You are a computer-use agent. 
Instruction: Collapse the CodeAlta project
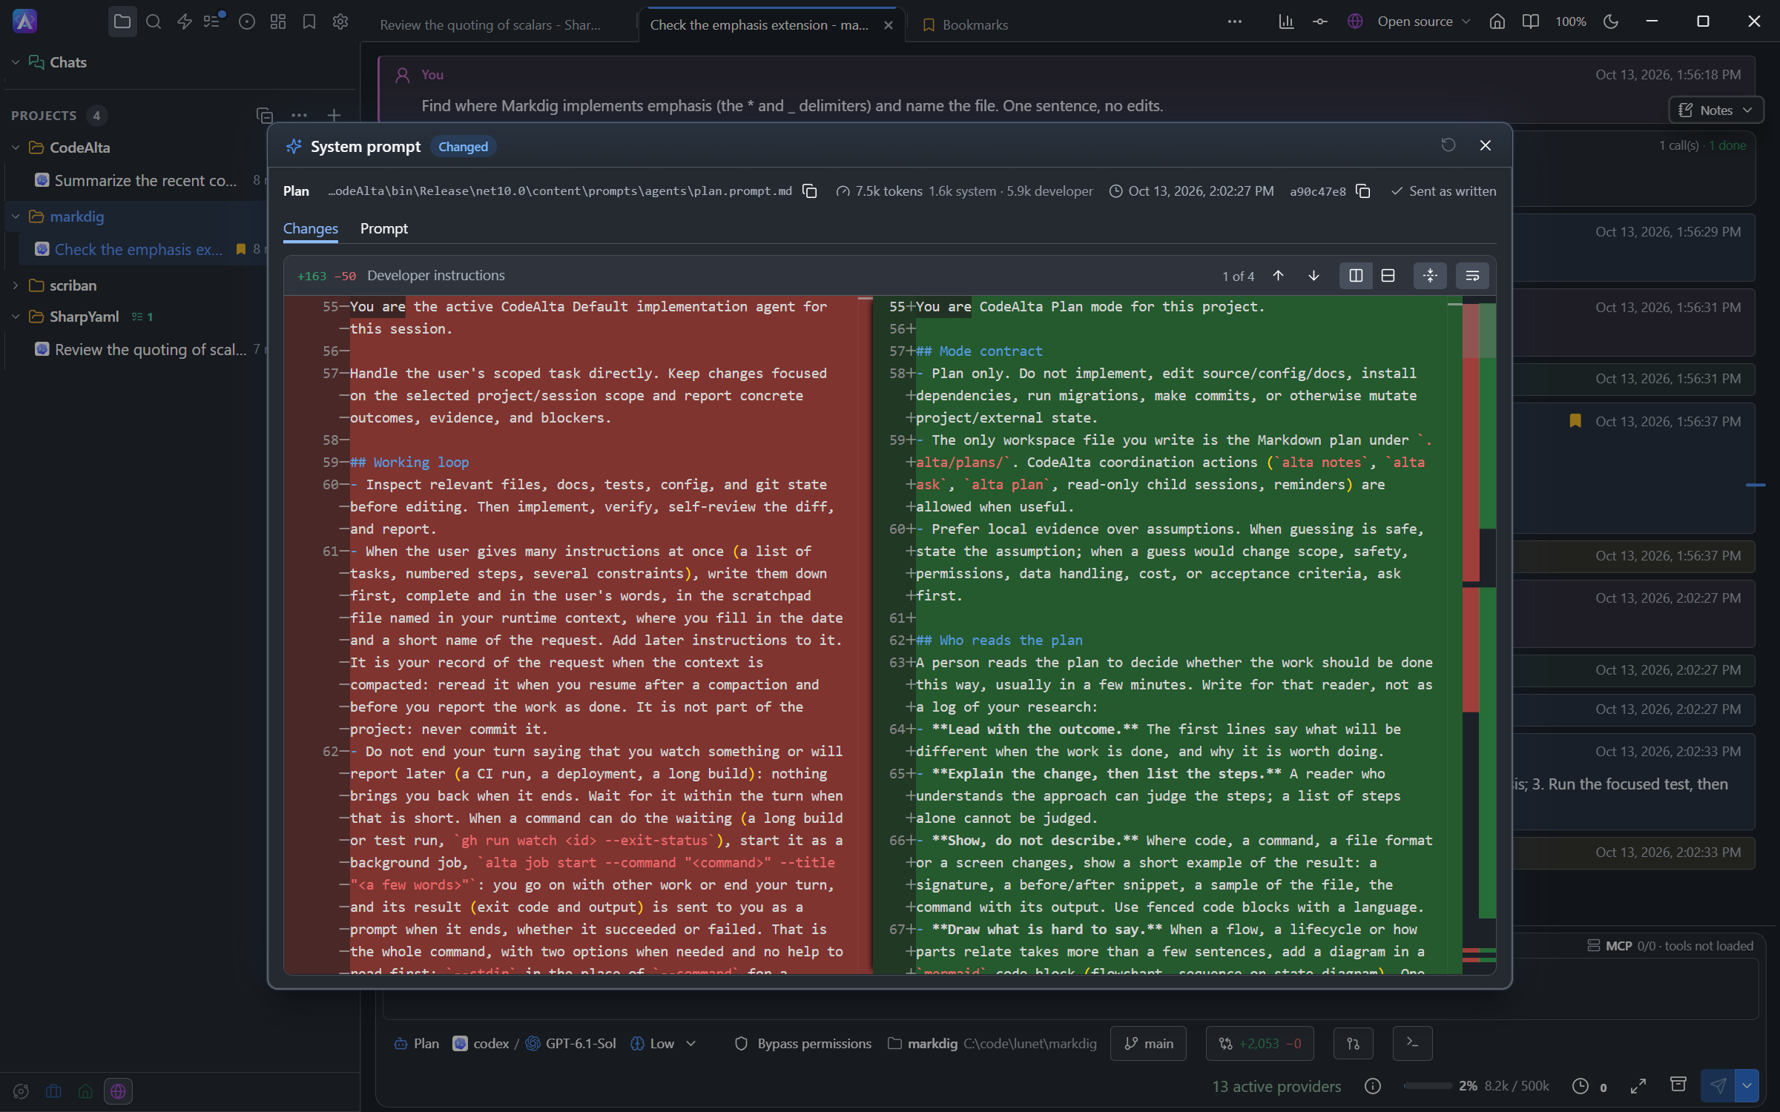(16, 148)
